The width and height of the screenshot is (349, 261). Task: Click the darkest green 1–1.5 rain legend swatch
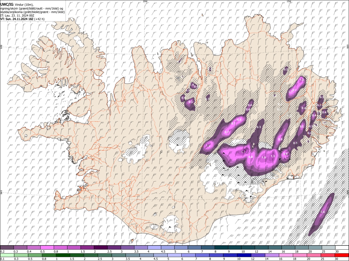63,255
